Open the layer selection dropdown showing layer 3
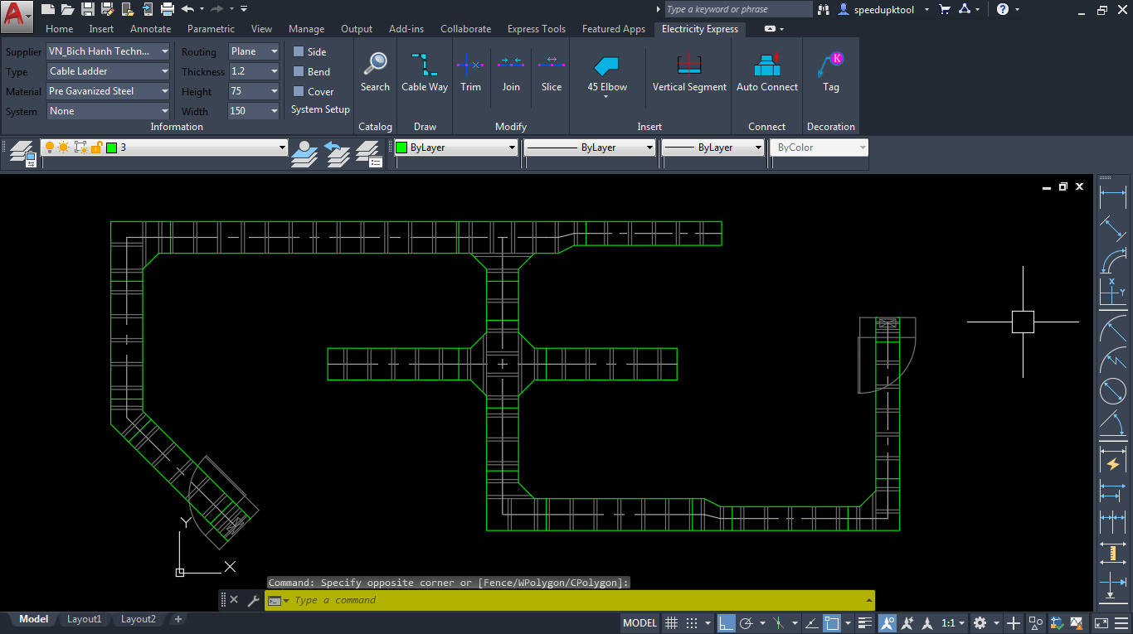The height and width of the screenshot is (634, 1133). pyautogui.click(x=164, y=148)
